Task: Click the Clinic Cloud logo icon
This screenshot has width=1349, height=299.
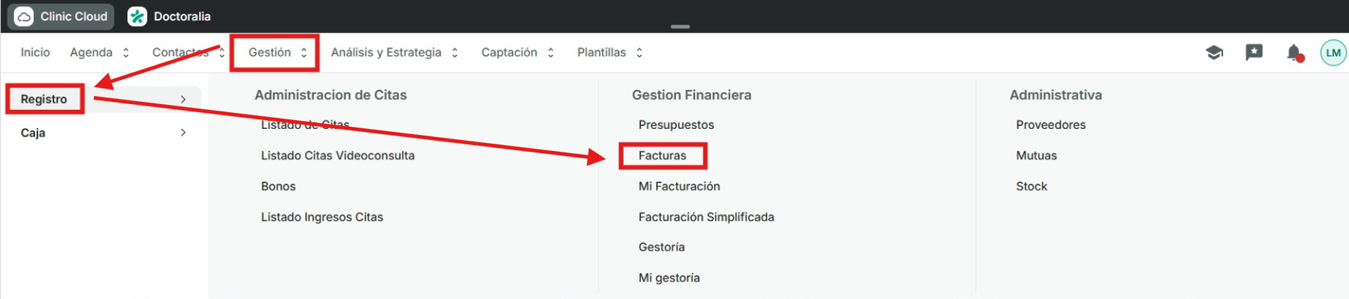Action: (x=24, y=16)
